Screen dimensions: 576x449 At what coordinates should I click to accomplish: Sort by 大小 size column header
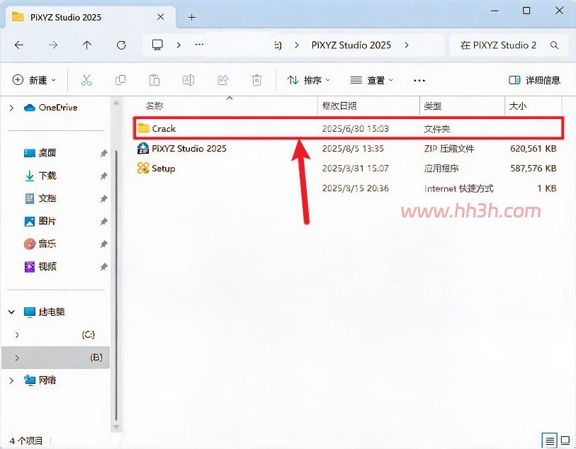coord(518,106)
